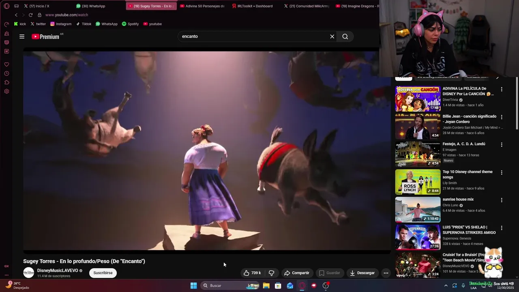
Task: Open options for the 'Top 10 Disney channel theme songs' video
Action: (x=502, y=172)
